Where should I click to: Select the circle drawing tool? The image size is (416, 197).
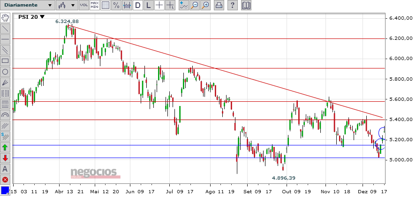pos(5,72)
